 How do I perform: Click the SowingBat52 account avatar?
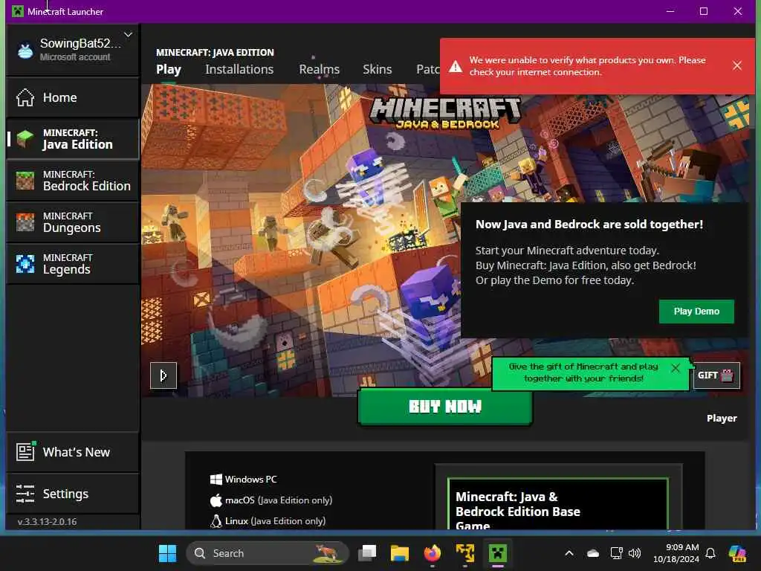pos(25,50)
